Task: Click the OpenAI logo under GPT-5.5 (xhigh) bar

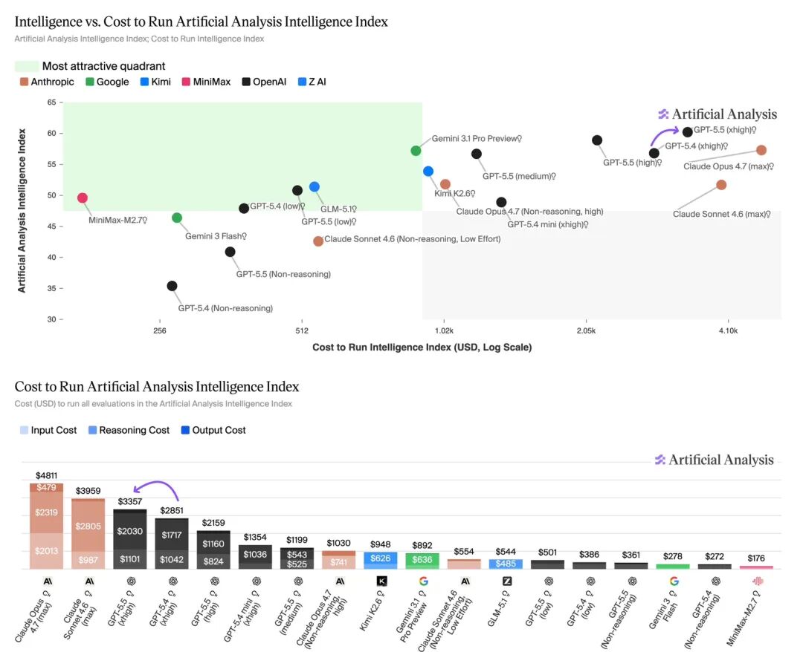Action: click(x=131, y=581)
